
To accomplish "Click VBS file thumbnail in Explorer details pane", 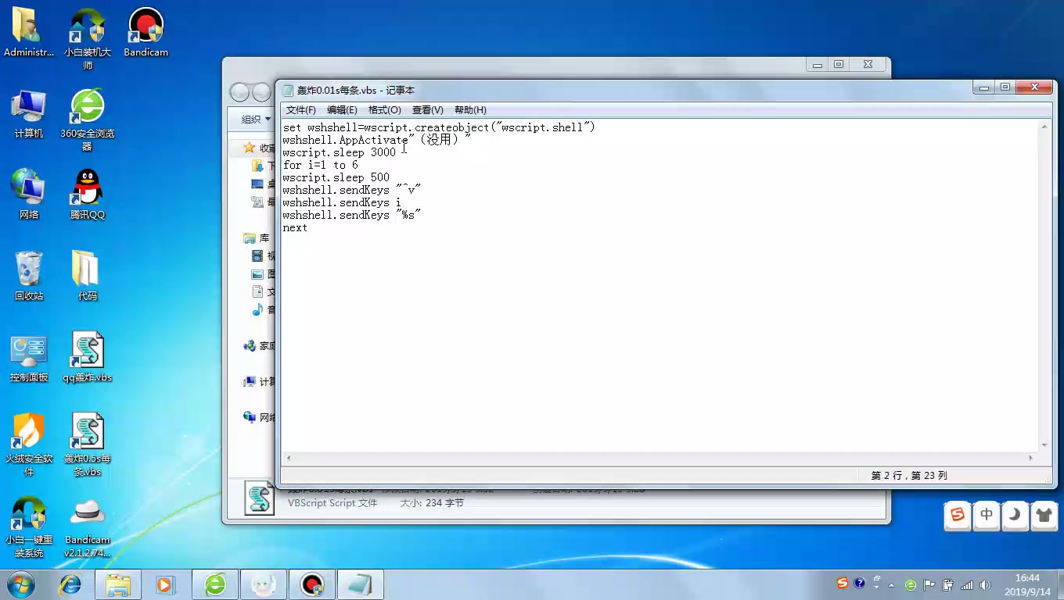I will [x=260, y=498].
